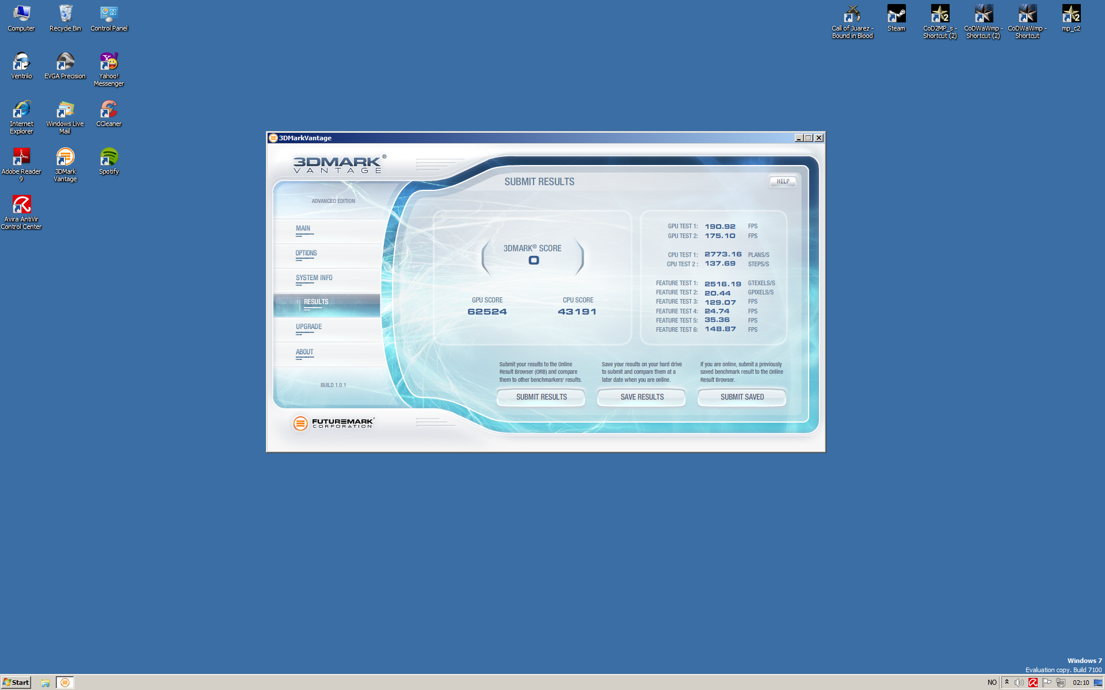Switch to the MAIN section in 3DMark
The image size is (1105, 690).
[326, 231]
